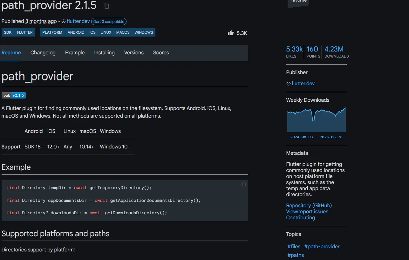The image size is (409, 260).
Task: Open flutter.dev publisher link in header
Action: 78,21
